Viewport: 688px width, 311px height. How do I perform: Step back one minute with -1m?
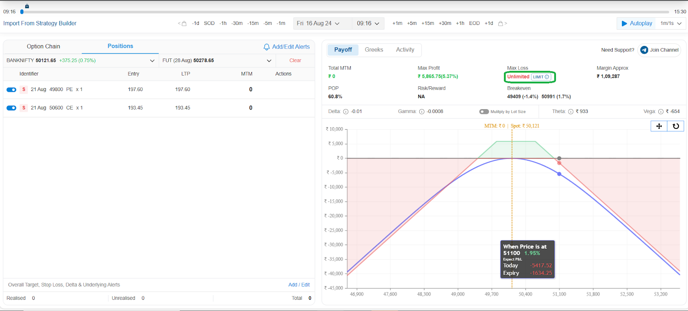pyautogui.click(x=281, y=24)
